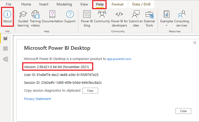Open the File menu
This screenshot has height=122, width=199.
(x=9, y=4)
